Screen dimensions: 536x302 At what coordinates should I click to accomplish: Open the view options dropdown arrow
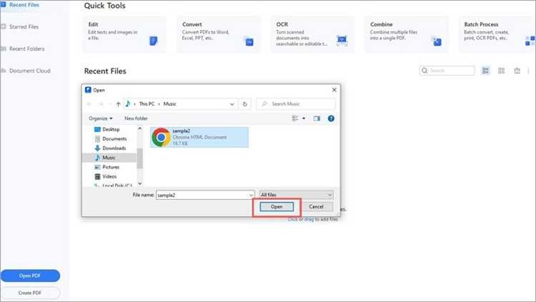[304, 119]
